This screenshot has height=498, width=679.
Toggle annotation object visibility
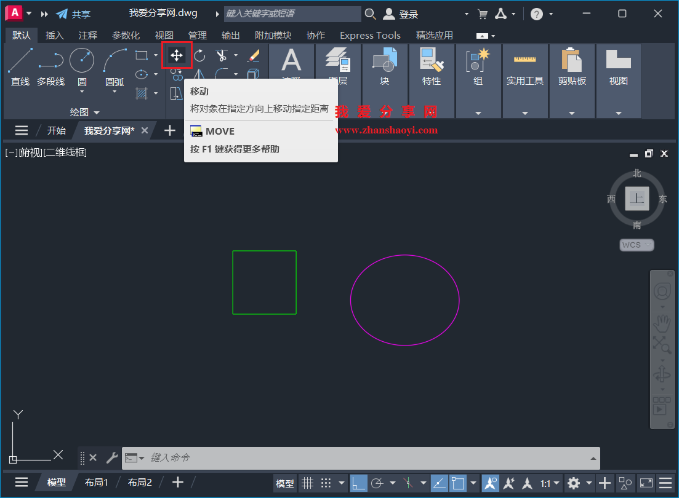(490, 483)
